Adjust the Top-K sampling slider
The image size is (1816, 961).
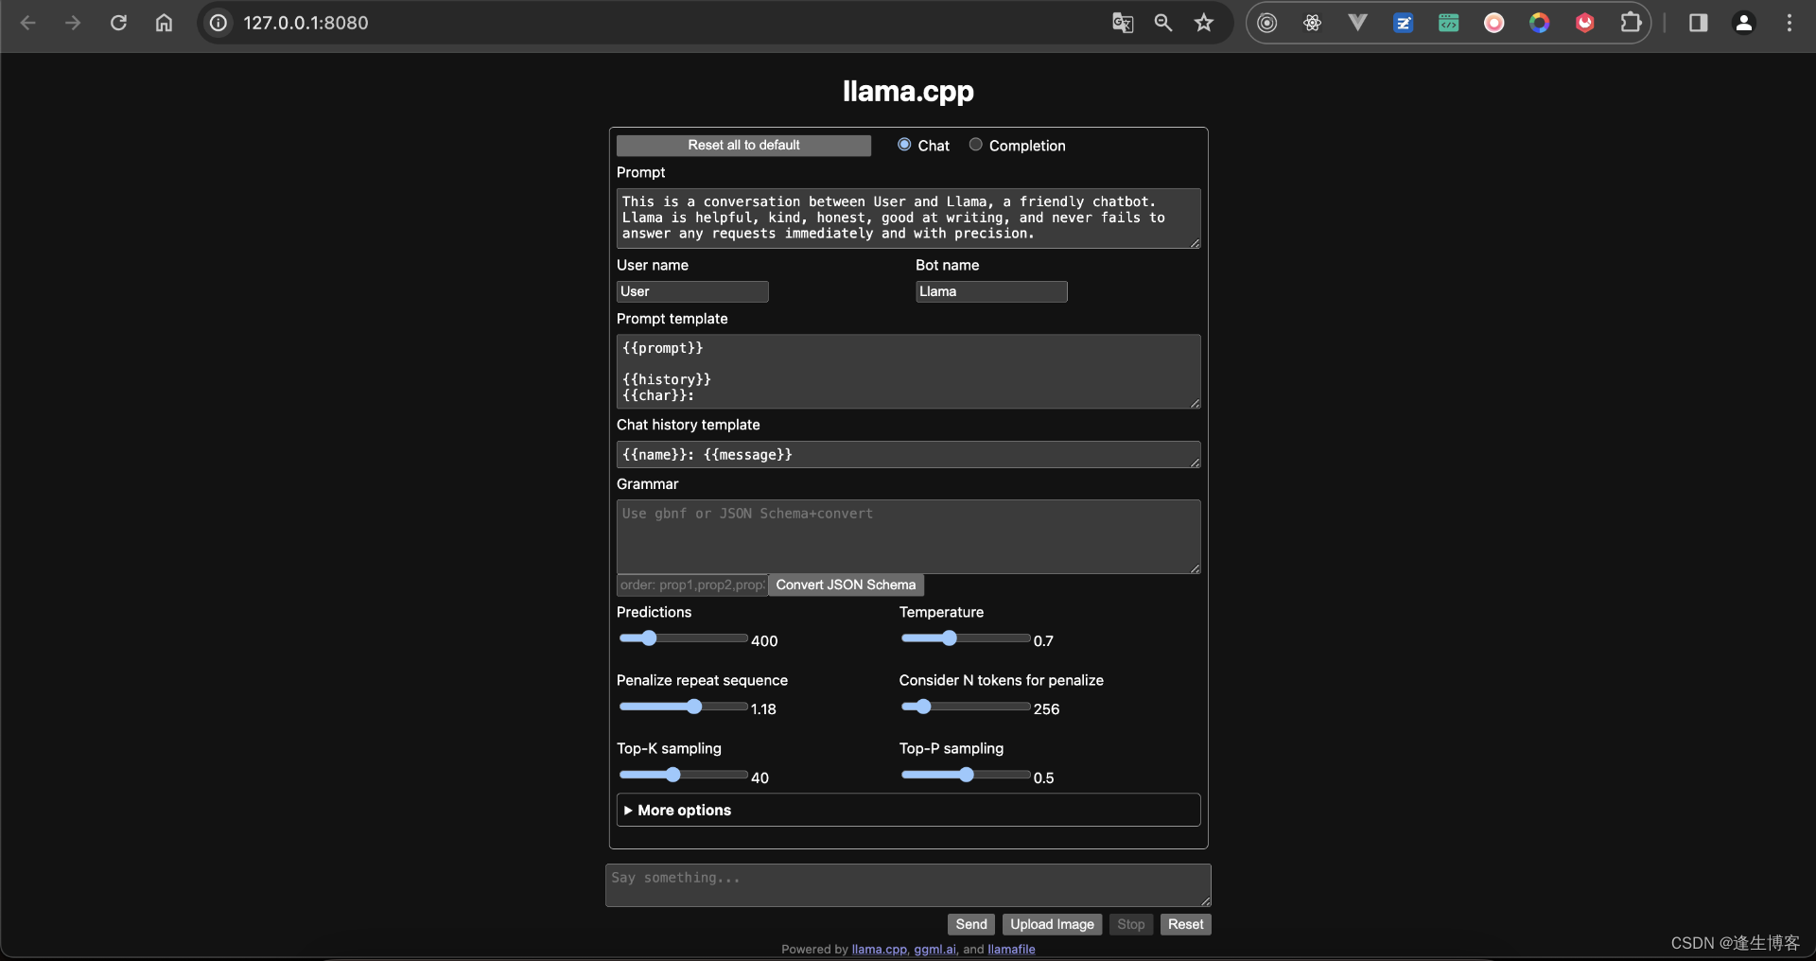pyautogui.click(x=683, y=775)
